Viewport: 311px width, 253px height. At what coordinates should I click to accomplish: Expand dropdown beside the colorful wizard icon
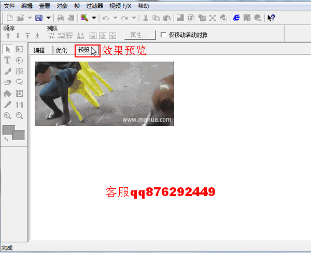point(94,18)
